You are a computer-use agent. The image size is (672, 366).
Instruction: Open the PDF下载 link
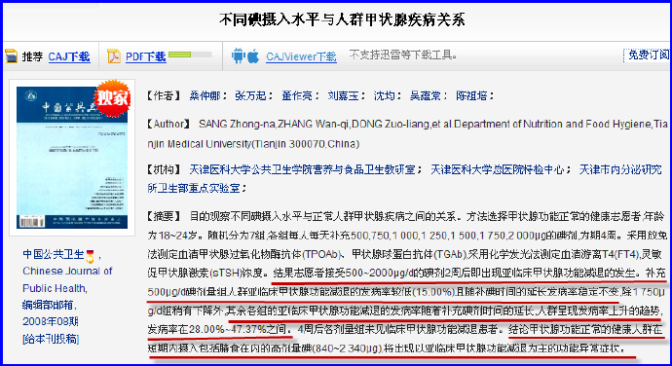(145, 56)
